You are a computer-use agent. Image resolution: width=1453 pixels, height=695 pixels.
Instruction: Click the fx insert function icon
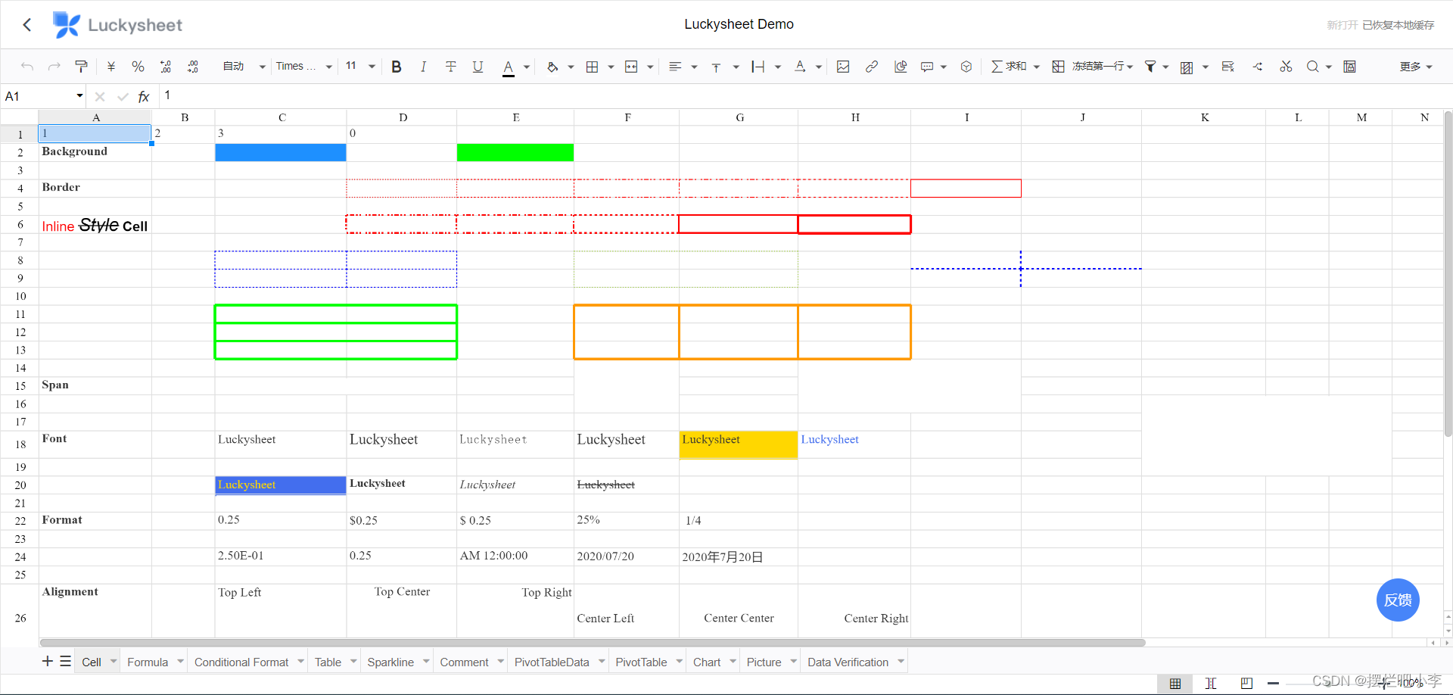coord(144,97)
